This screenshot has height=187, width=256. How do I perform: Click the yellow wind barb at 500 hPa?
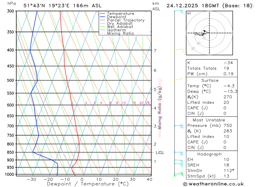point(178,79)
